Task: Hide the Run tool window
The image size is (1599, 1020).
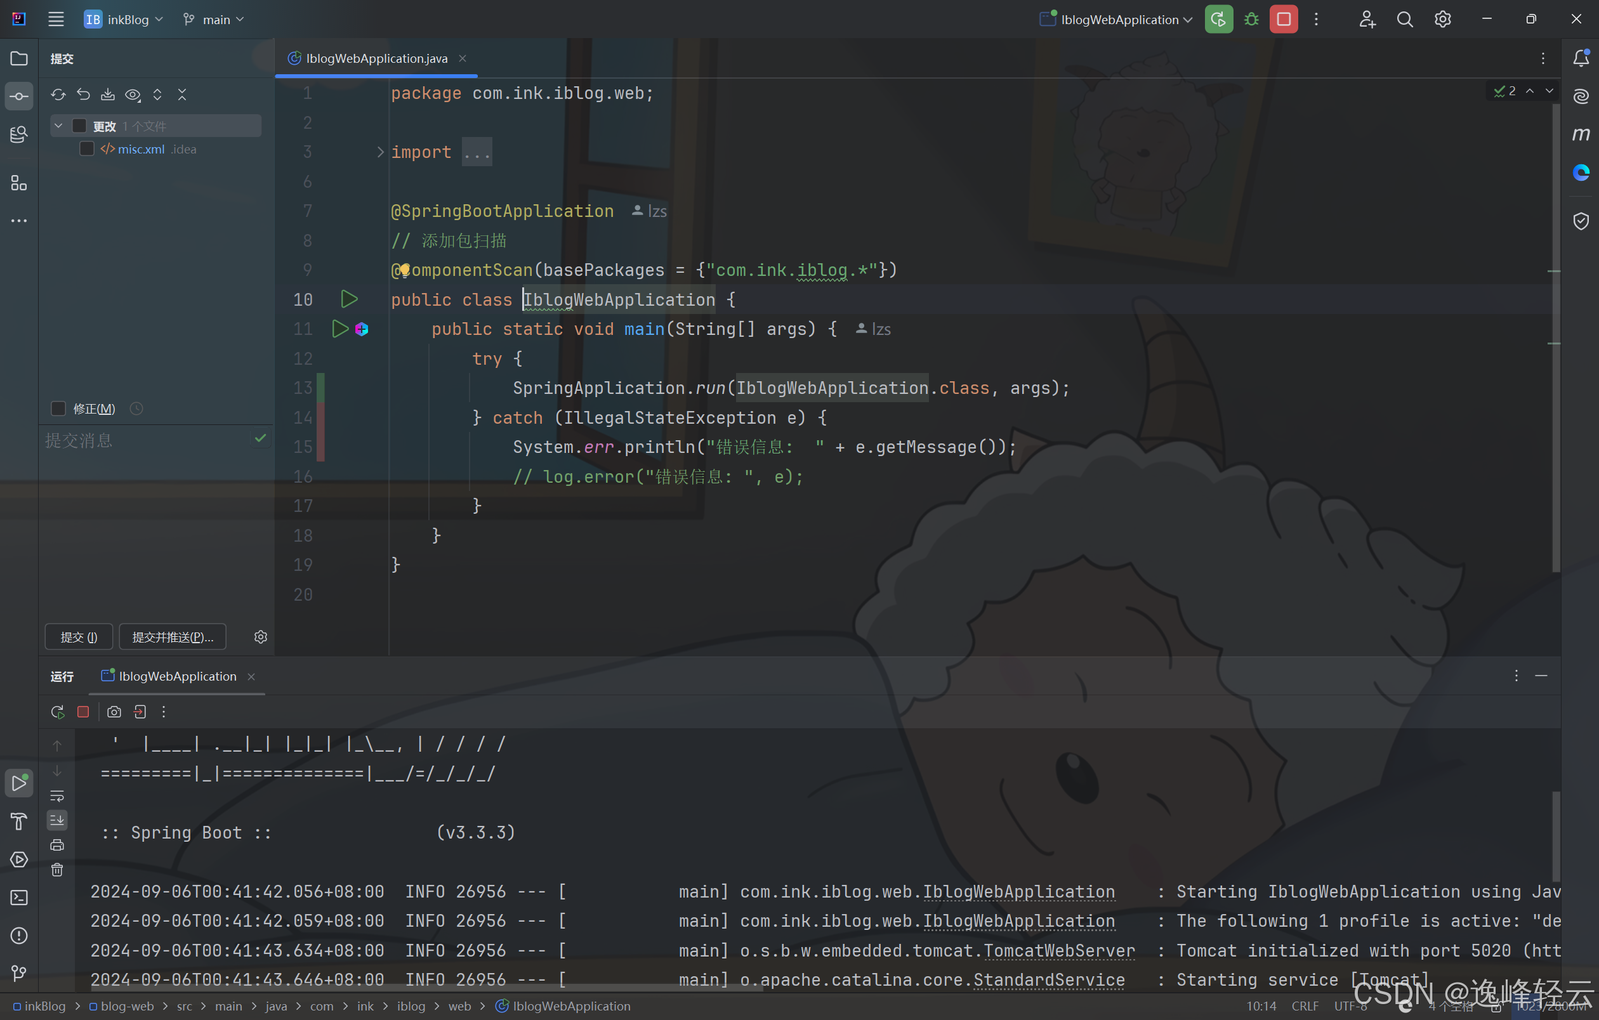Action: point(1541,676)
